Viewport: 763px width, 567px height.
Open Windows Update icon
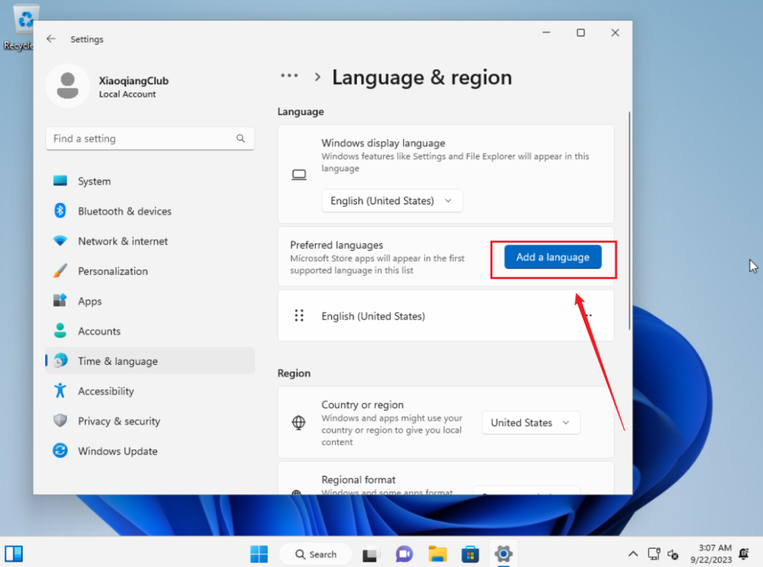coord(60,450)
